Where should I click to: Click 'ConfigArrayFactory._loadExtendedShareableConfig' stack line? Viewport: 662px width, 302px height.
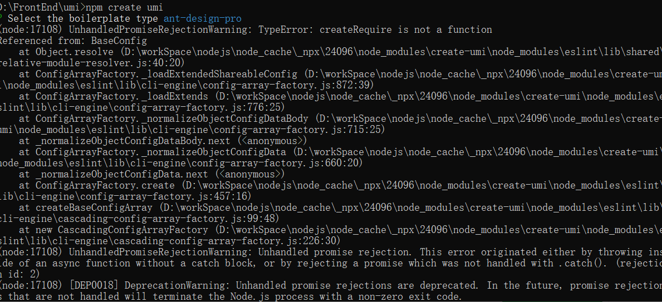point(340,74)
